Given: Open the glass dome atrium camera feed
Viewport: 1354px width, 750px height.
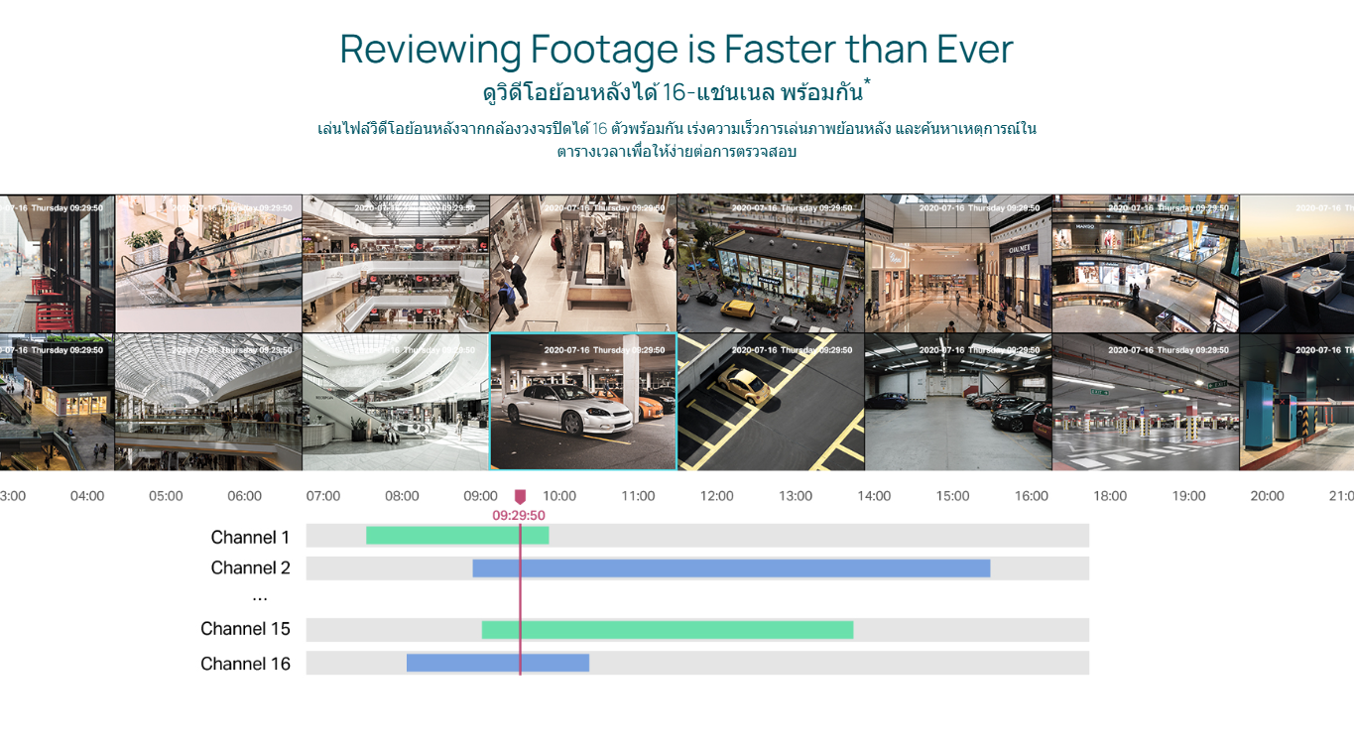Looking at the screenshot, I should coord(208,402).
